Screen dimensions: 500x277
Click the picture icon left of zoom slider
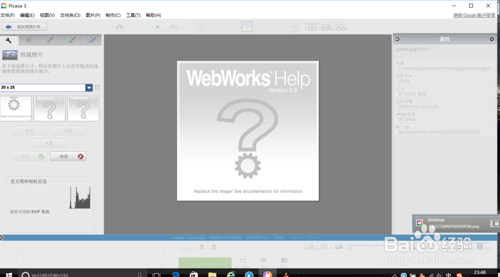click(x=339, y=246)
